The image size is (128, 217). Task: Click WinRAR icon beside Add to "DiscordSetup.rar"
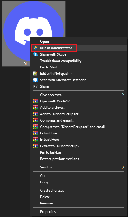click(x=35, y=114)
